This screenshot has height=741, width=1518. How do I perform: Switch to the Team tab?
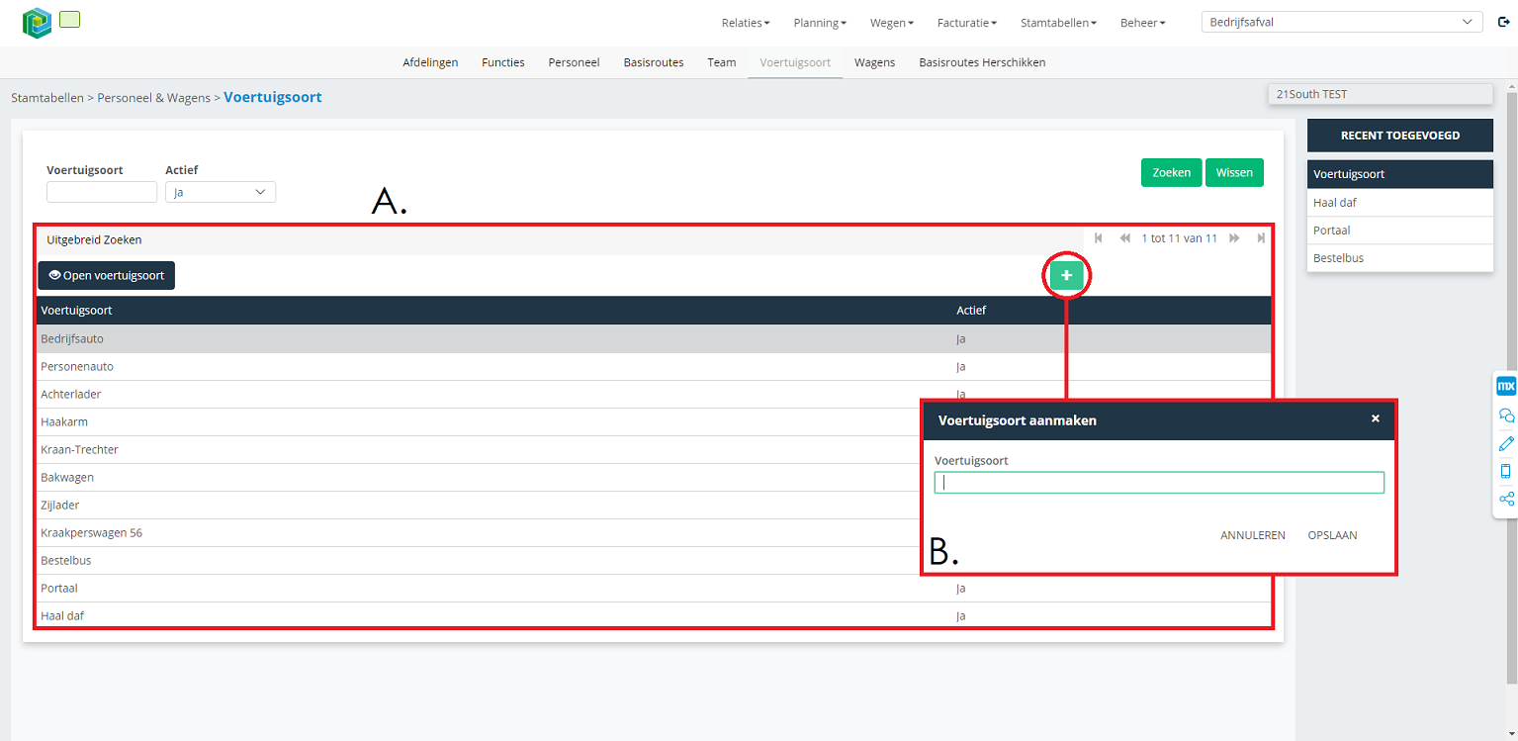coord(722,62)
